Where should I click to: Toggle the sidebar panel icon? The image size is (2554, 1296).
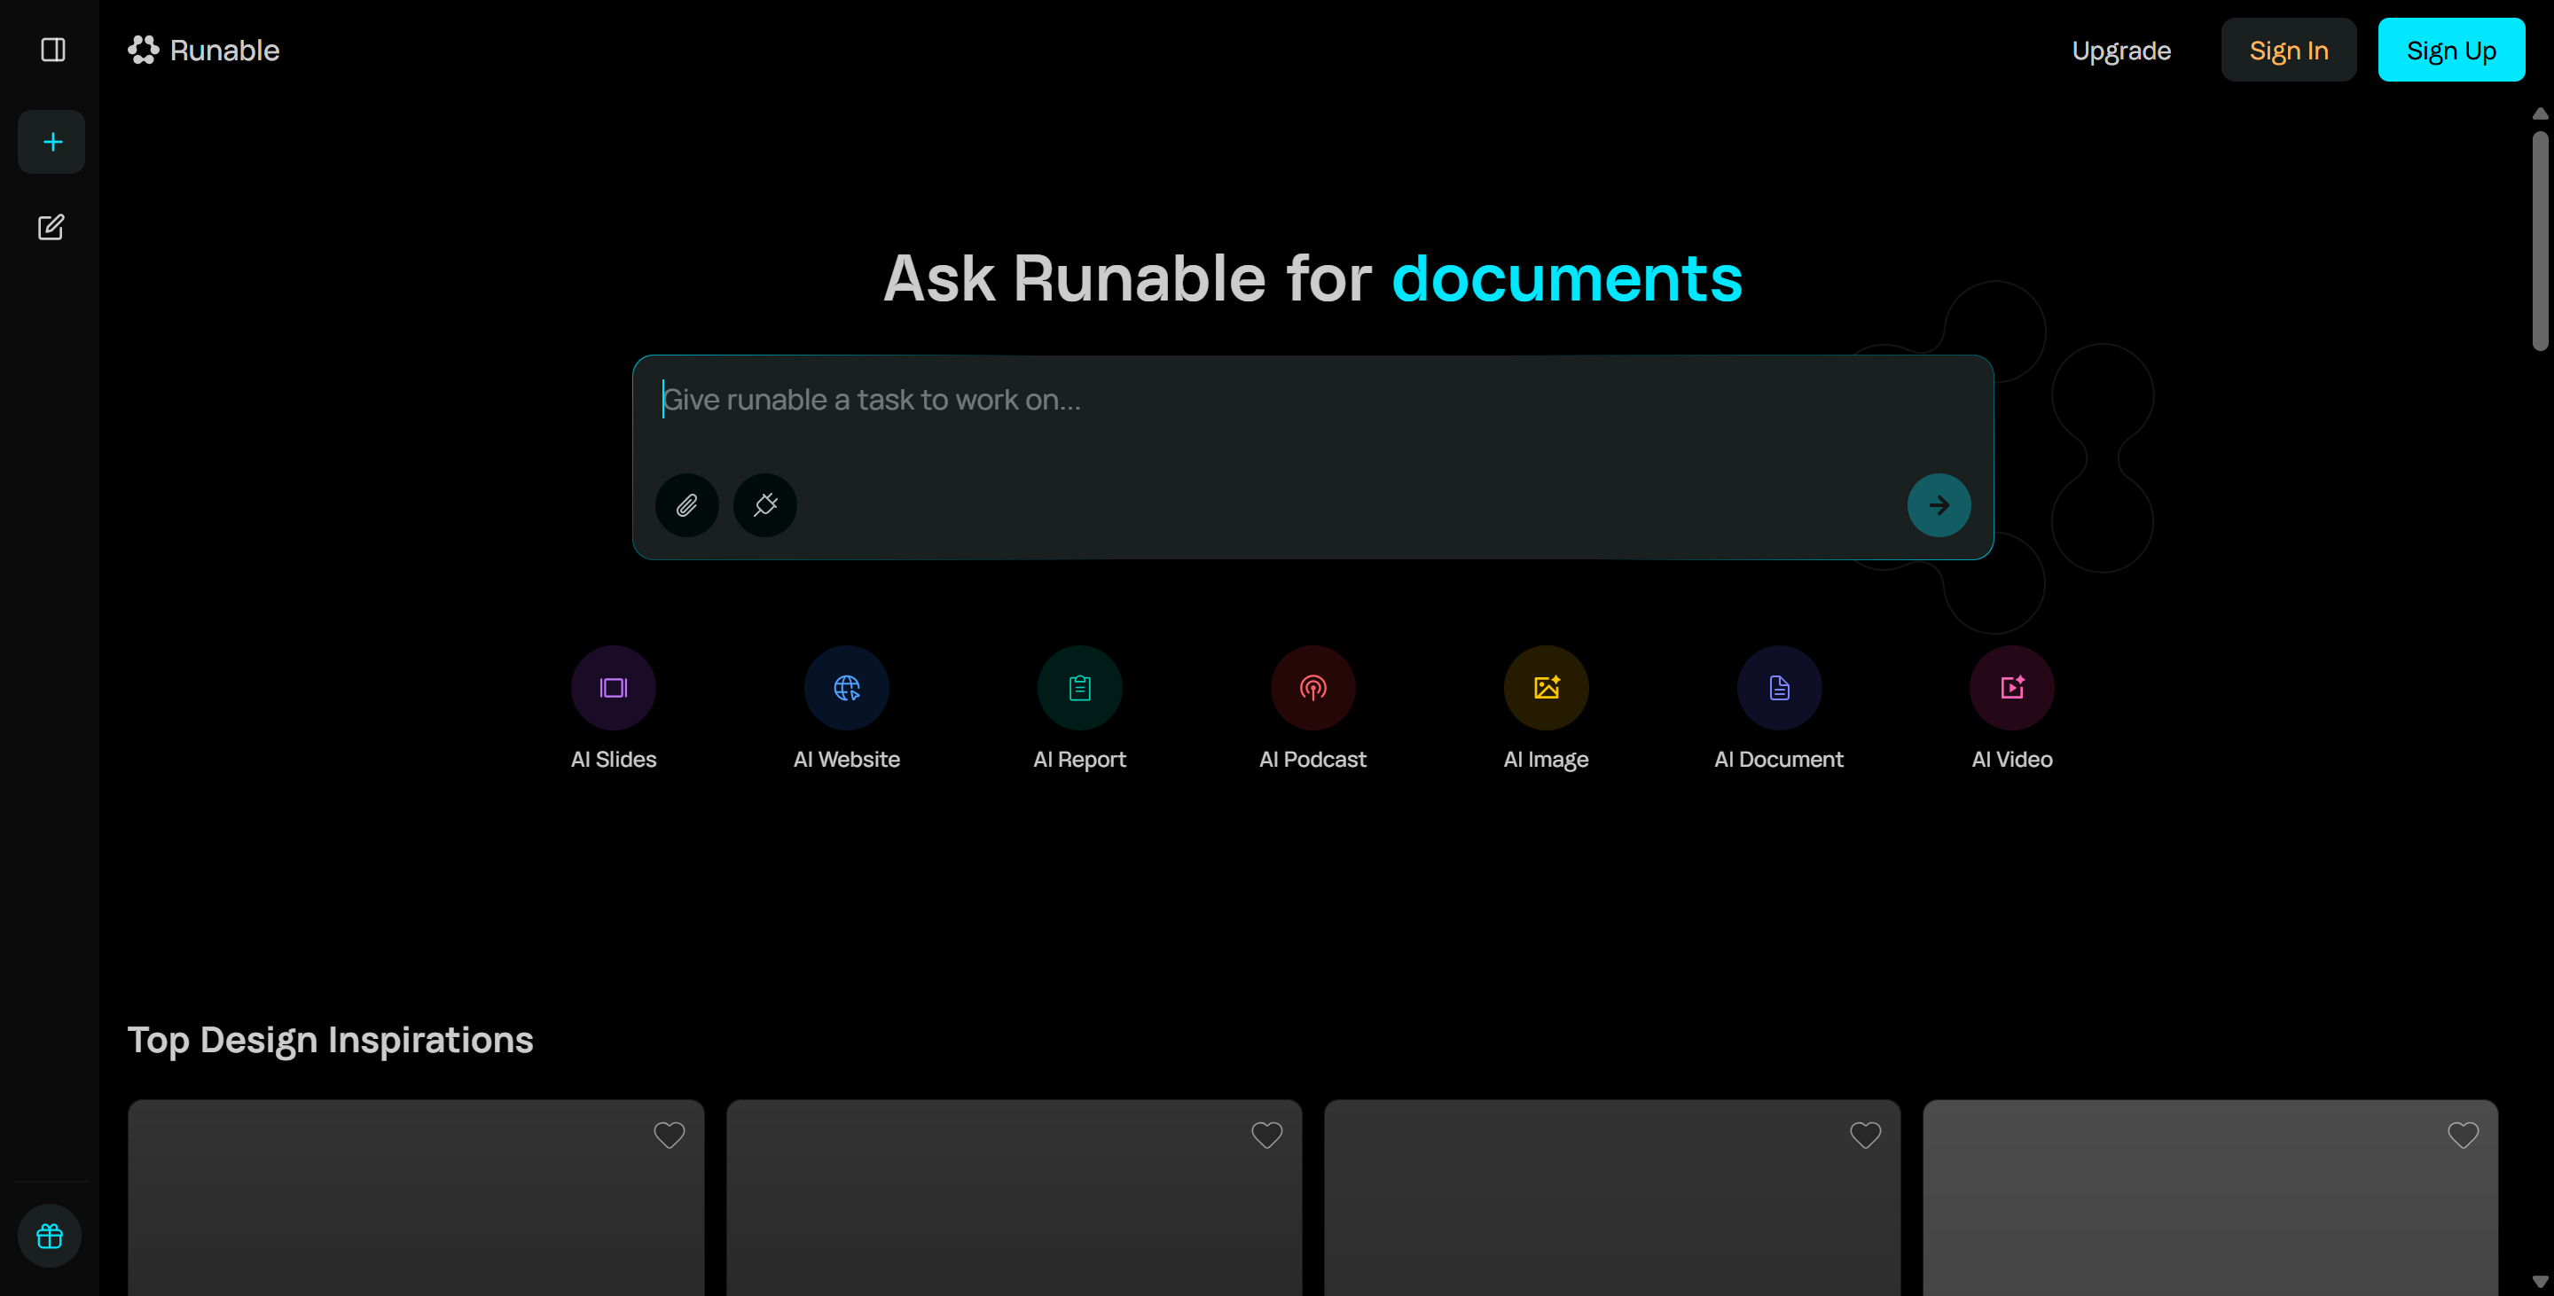point(51,50)
